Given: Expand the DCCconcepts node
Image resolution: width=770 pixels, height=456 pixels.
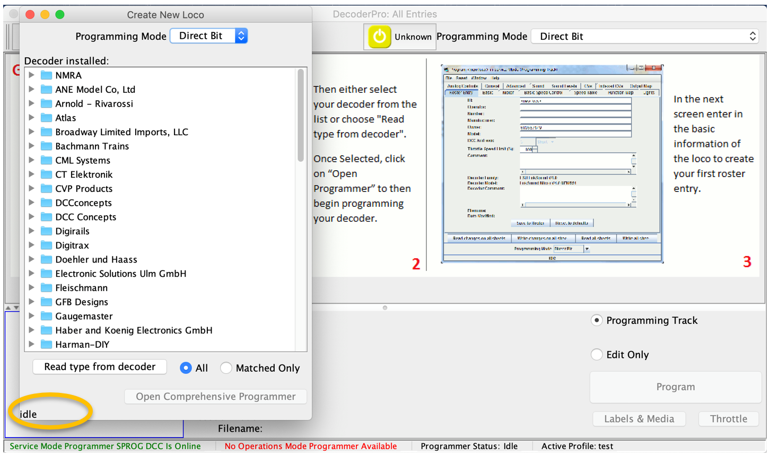Looking at the screenshot, I should pyautogui.click(x=32, y=203).
